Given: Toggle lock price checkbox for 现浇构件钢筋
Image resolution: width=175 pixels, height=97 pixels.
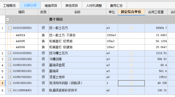Looking at the screenshot, I should 131,83.
